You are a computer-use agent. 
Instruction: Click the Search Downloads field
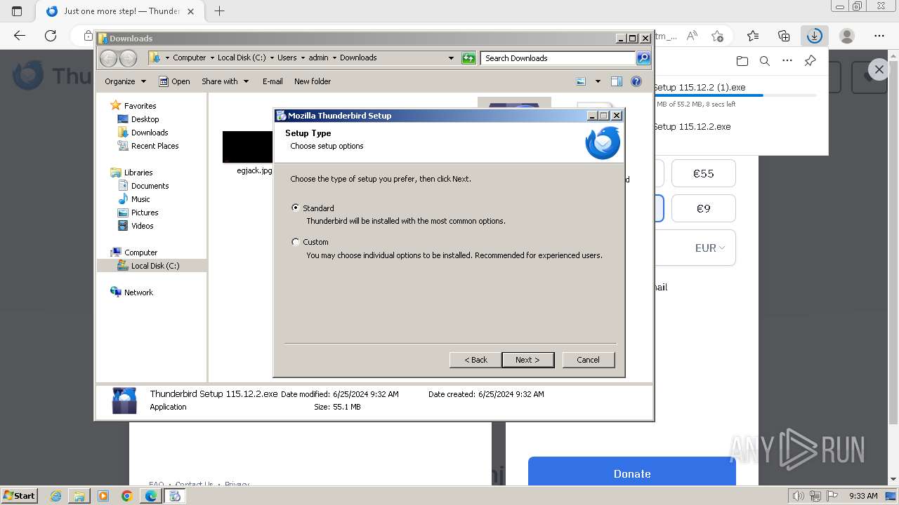558,58
